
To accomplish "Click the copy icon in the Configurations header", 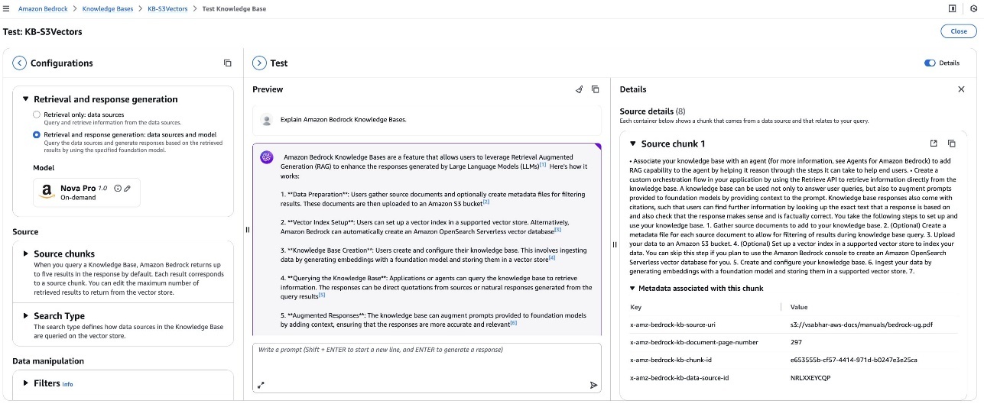I will [227, 63].
